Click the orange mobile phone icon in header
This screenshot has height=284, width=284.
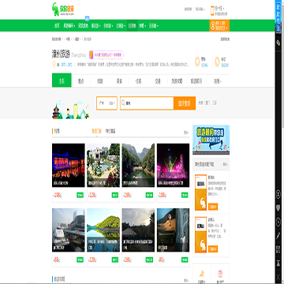[212, 11]
